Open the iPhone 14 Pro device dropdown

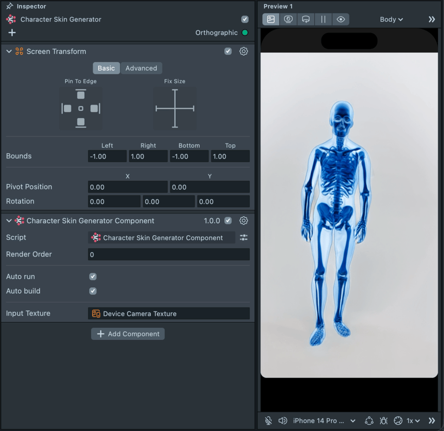pos(324,421)
